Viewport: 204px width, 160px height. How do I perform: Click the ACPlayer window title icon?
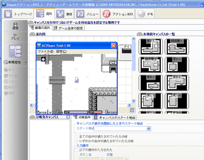(39, 46)
